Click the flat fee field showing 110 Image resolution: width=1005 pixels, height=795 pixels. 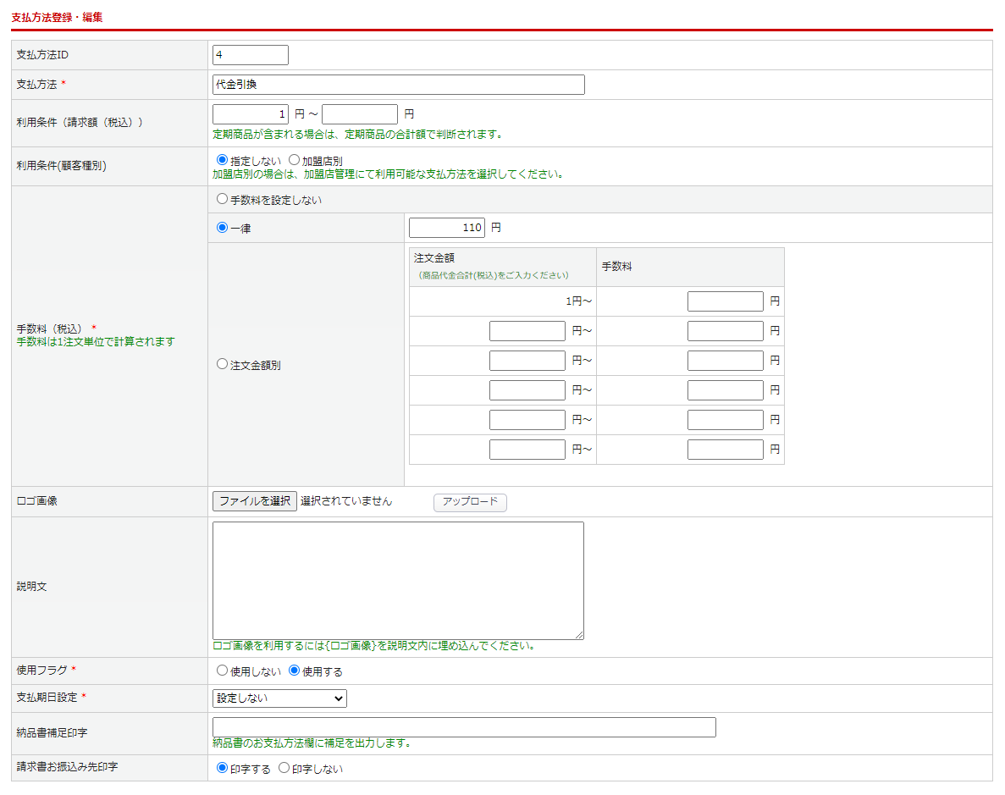pos(447,228)
